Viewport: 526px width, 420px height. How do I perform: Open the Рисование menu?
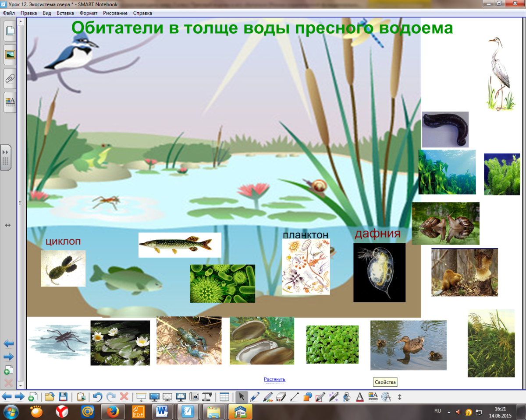coord(114,13)
